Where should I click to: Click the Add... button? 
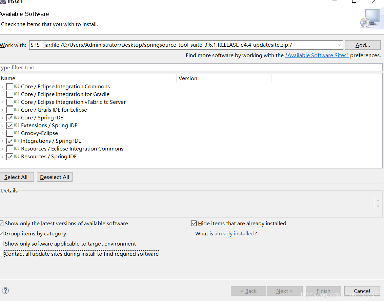[363, 45]
